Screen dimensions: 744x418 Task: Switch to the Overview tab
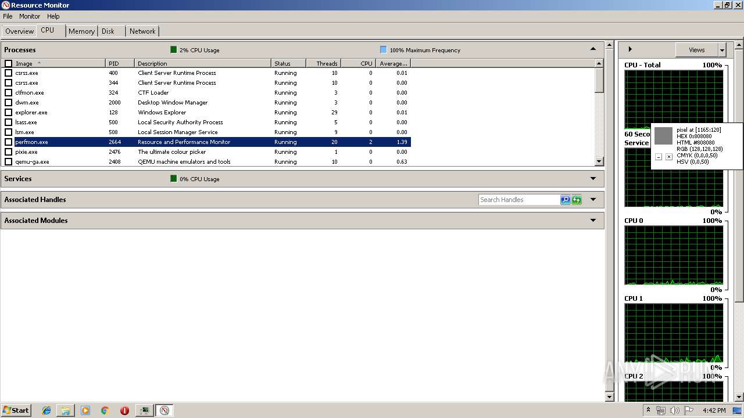(20, 31)
